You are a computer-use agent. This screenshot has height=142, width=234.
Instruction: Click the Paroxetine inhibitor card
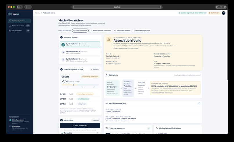(128, 88)
